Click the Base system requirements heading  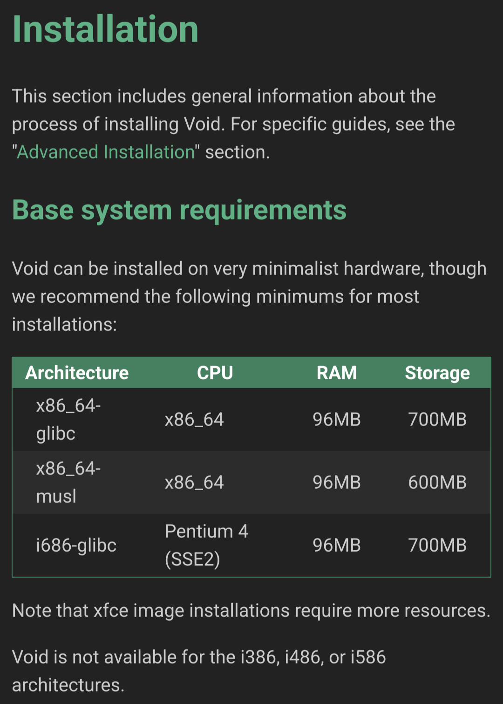pyautogui.click(x=179, y=210)
